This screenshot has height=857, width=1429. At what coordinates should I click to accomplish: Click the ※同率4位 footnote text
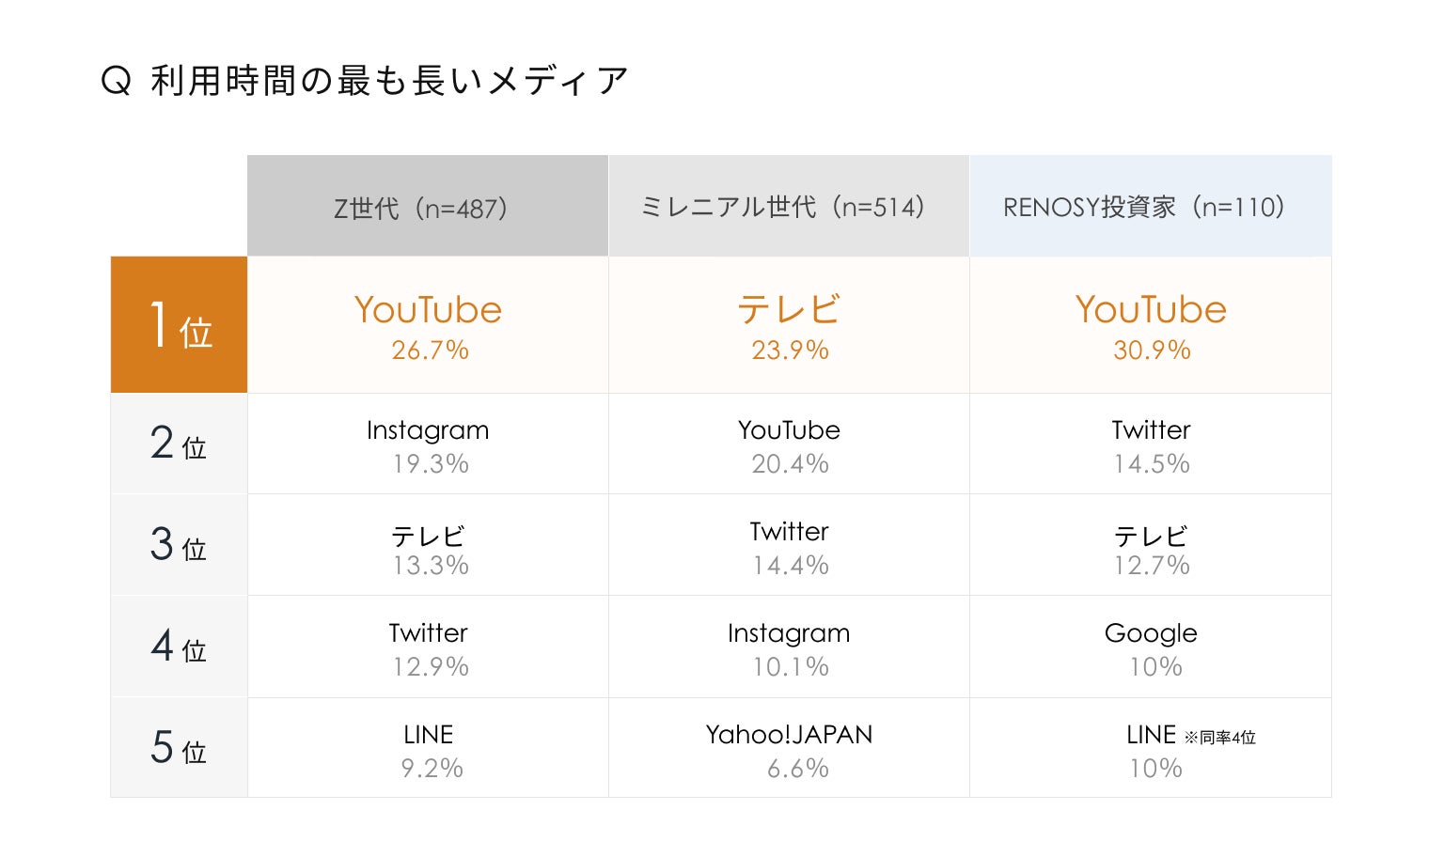coord(1219,738)
